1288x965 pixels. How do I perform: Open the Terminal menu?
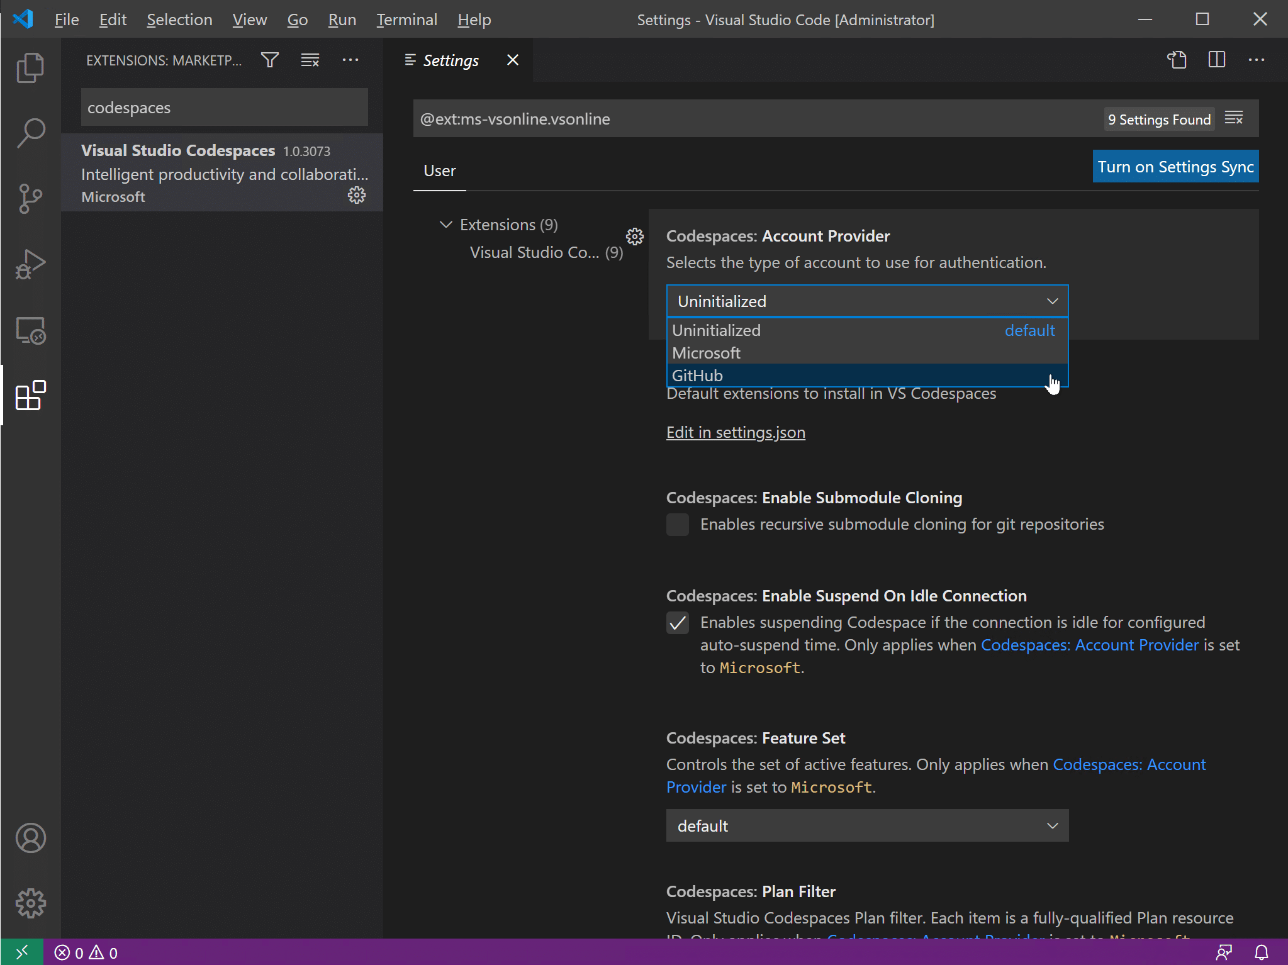[x=406, y=20]
